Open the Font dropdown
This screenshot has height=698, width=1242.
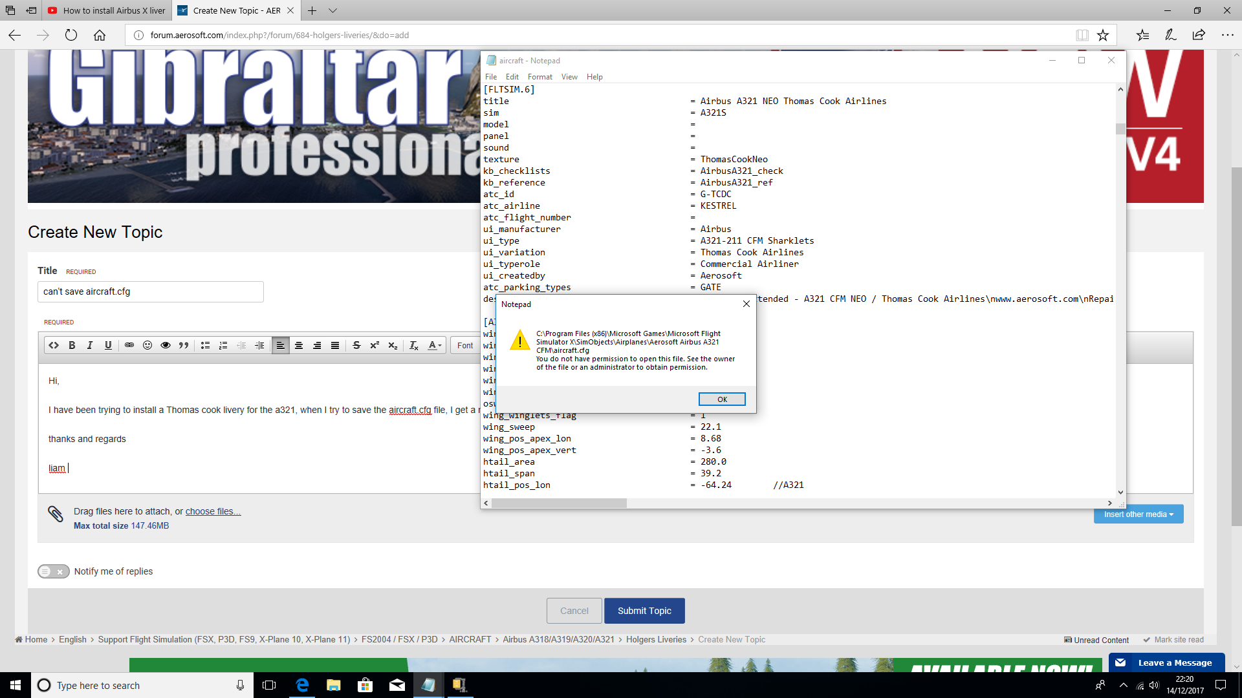[x=466, y=346]
